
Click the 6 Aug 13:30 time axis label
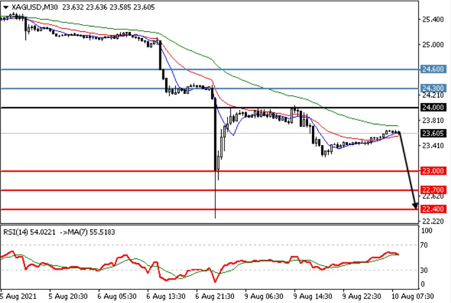tap(166, 296)
